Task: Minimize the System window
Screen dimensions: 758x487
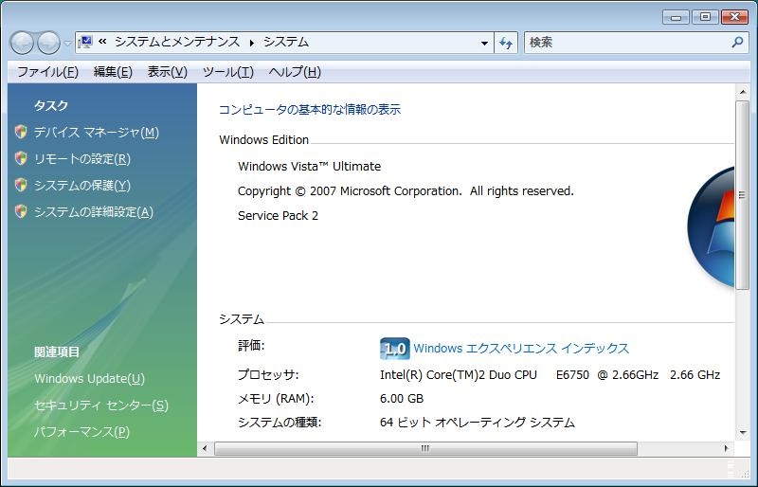Action: (676, 17)
